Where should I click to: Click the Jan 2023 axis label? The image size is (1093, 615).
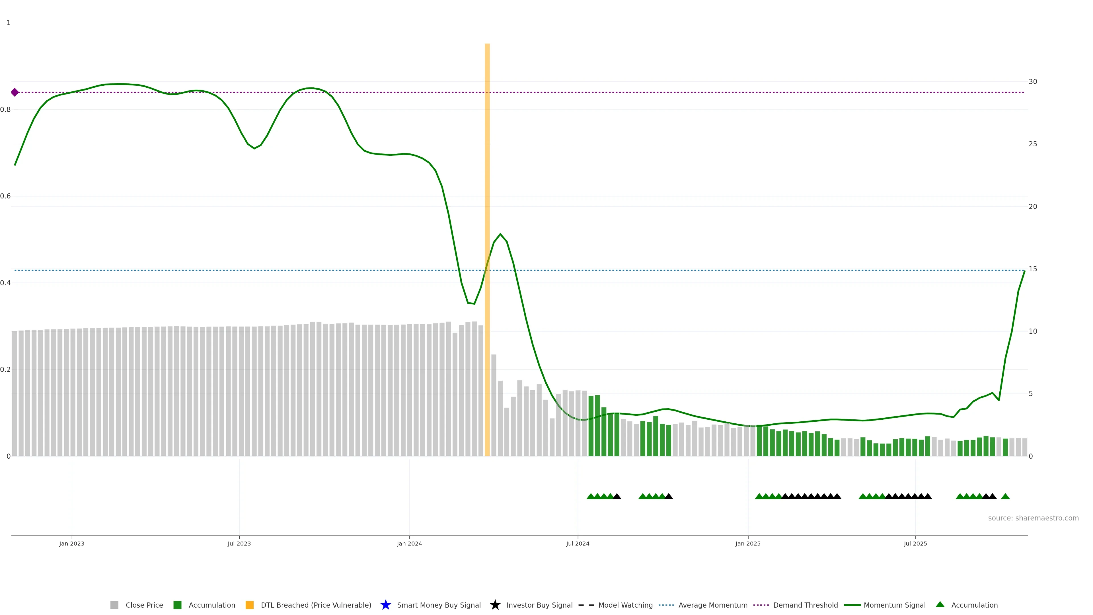point(72,544)
